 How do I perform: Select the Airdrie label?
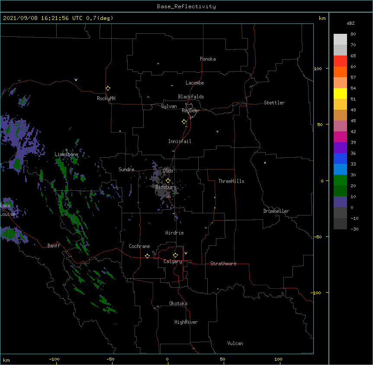(175, 233)
